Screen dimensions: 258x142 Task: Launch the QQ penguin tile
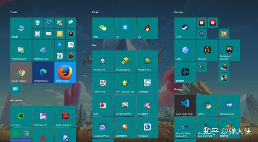tap(147, 28)
